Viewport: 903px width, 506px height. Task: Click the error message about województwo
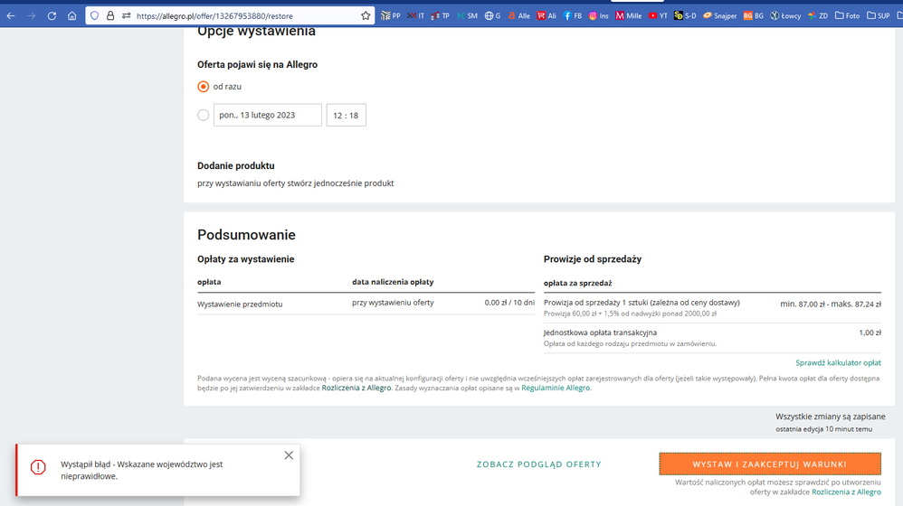tap(142, 471)
